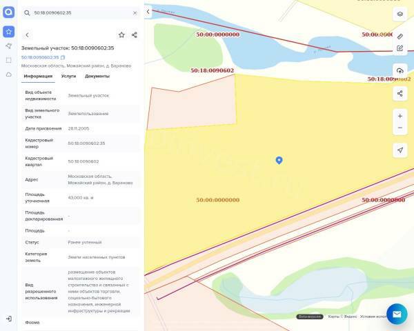Viewport: 414px width, 331px height.
Task: Activate the draw/edit tool on map
Action: pyautogui.click(x=400, y=48)
